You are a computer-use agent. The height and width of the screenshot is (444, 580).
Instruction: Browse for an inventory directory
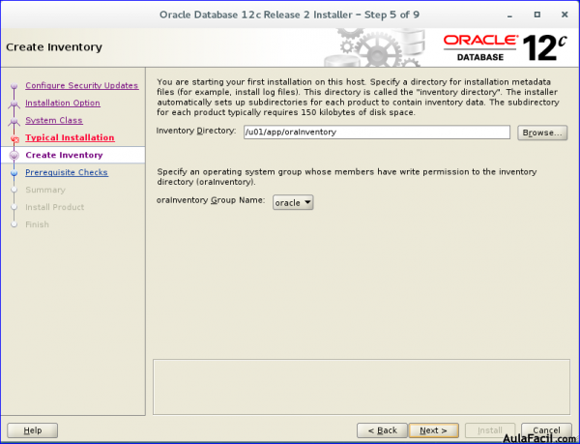pos(542,133)
